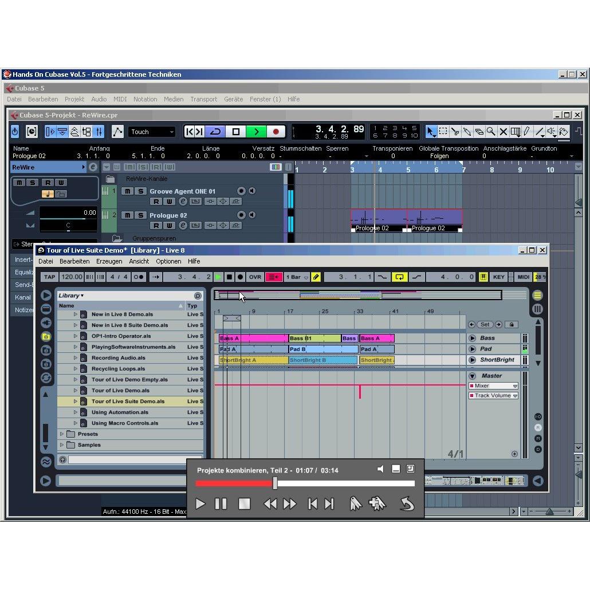This screenshot has width=590, height=590.
Task: Click tutorial player stop button
Action: [244, 504]
